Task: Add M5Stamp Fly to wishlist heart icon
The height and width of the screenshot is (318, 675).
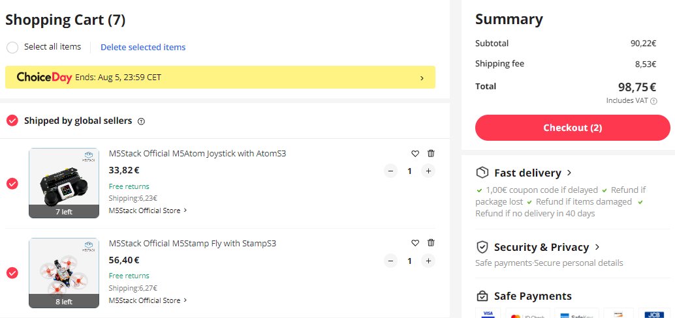Action: [x=415, y=243]
